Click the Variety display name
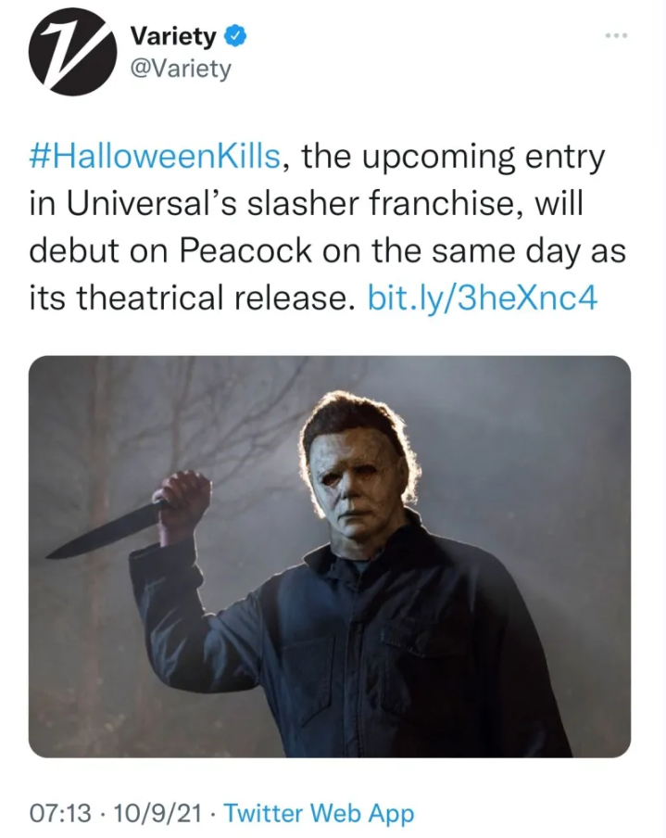This screenshot has width=666, height=838. (173, 37)
